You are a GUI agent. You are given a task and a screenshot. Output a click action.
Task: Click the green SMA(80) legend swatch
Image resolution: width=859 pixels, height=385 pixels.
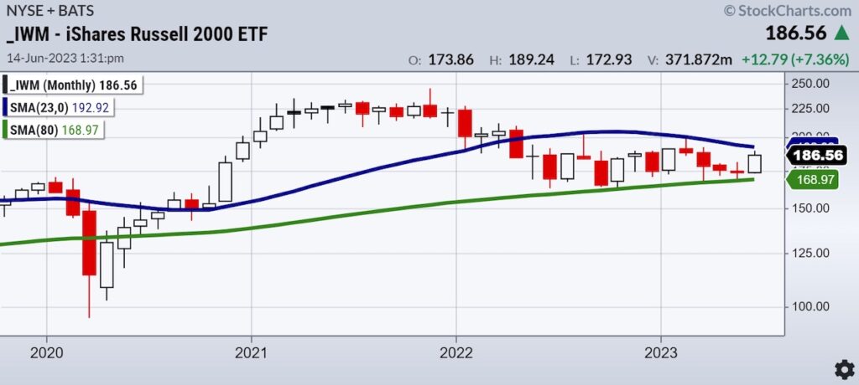point(6,131)
